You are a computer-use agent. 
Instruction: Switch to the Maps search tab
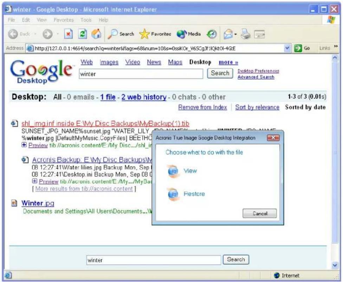[x=175, y=62]
